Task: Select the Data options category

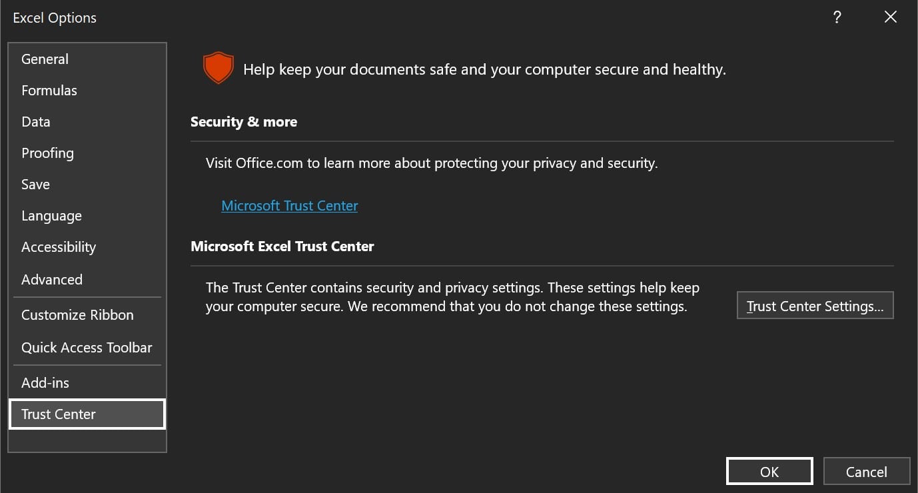Action: (x=36, y=122)
